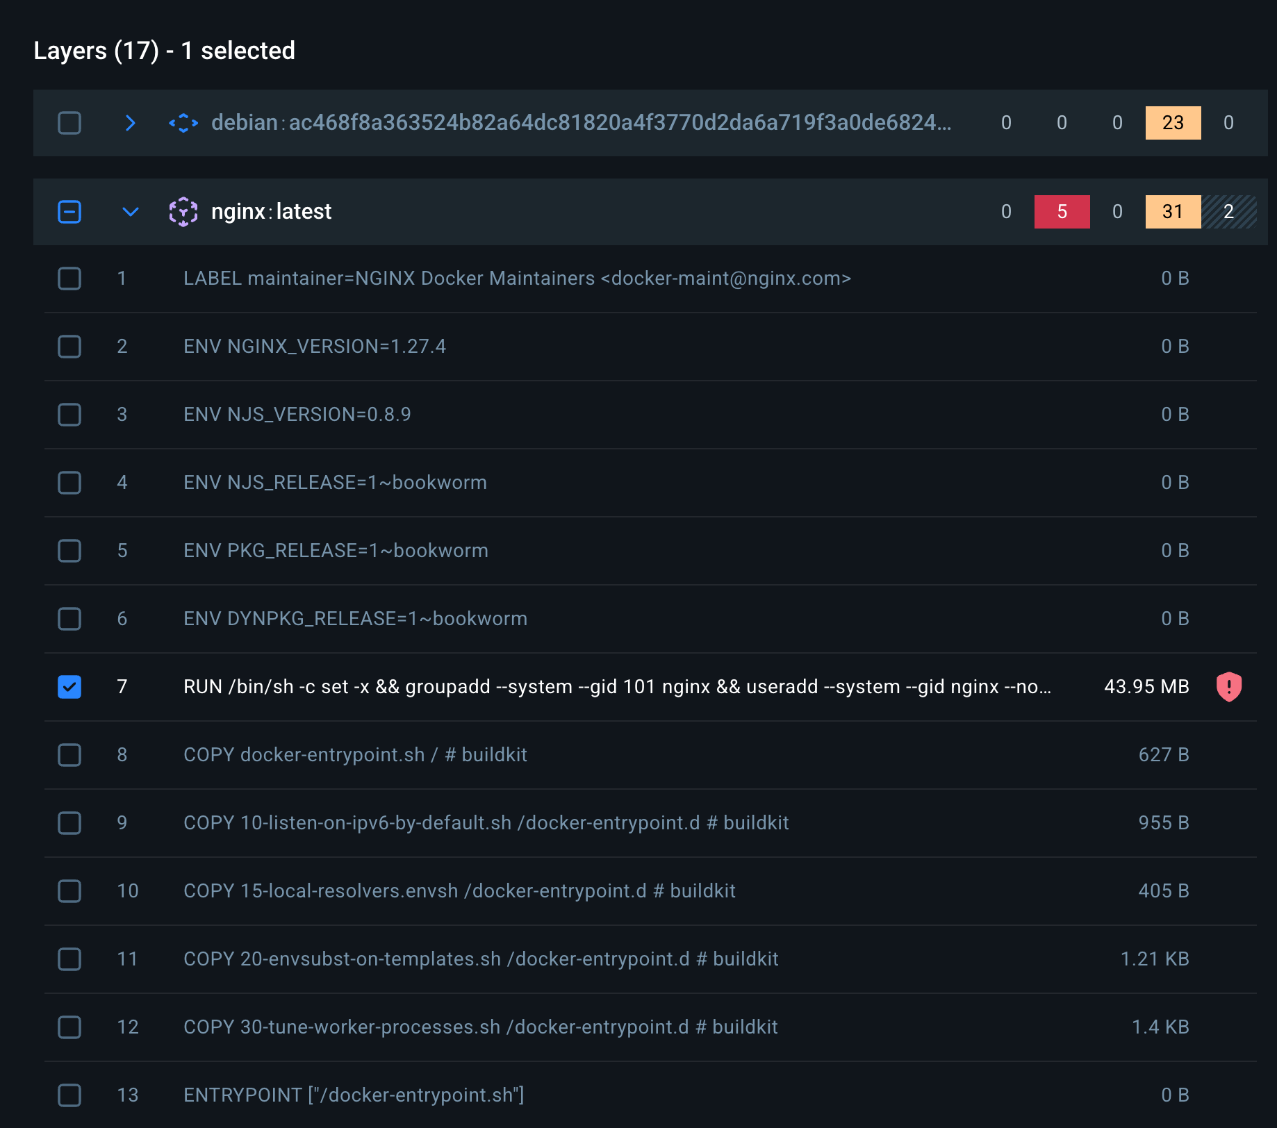Select the LABEL maintainer layer text
Viewport: 1277px width, 1128px height.
(x=517, y=279)
